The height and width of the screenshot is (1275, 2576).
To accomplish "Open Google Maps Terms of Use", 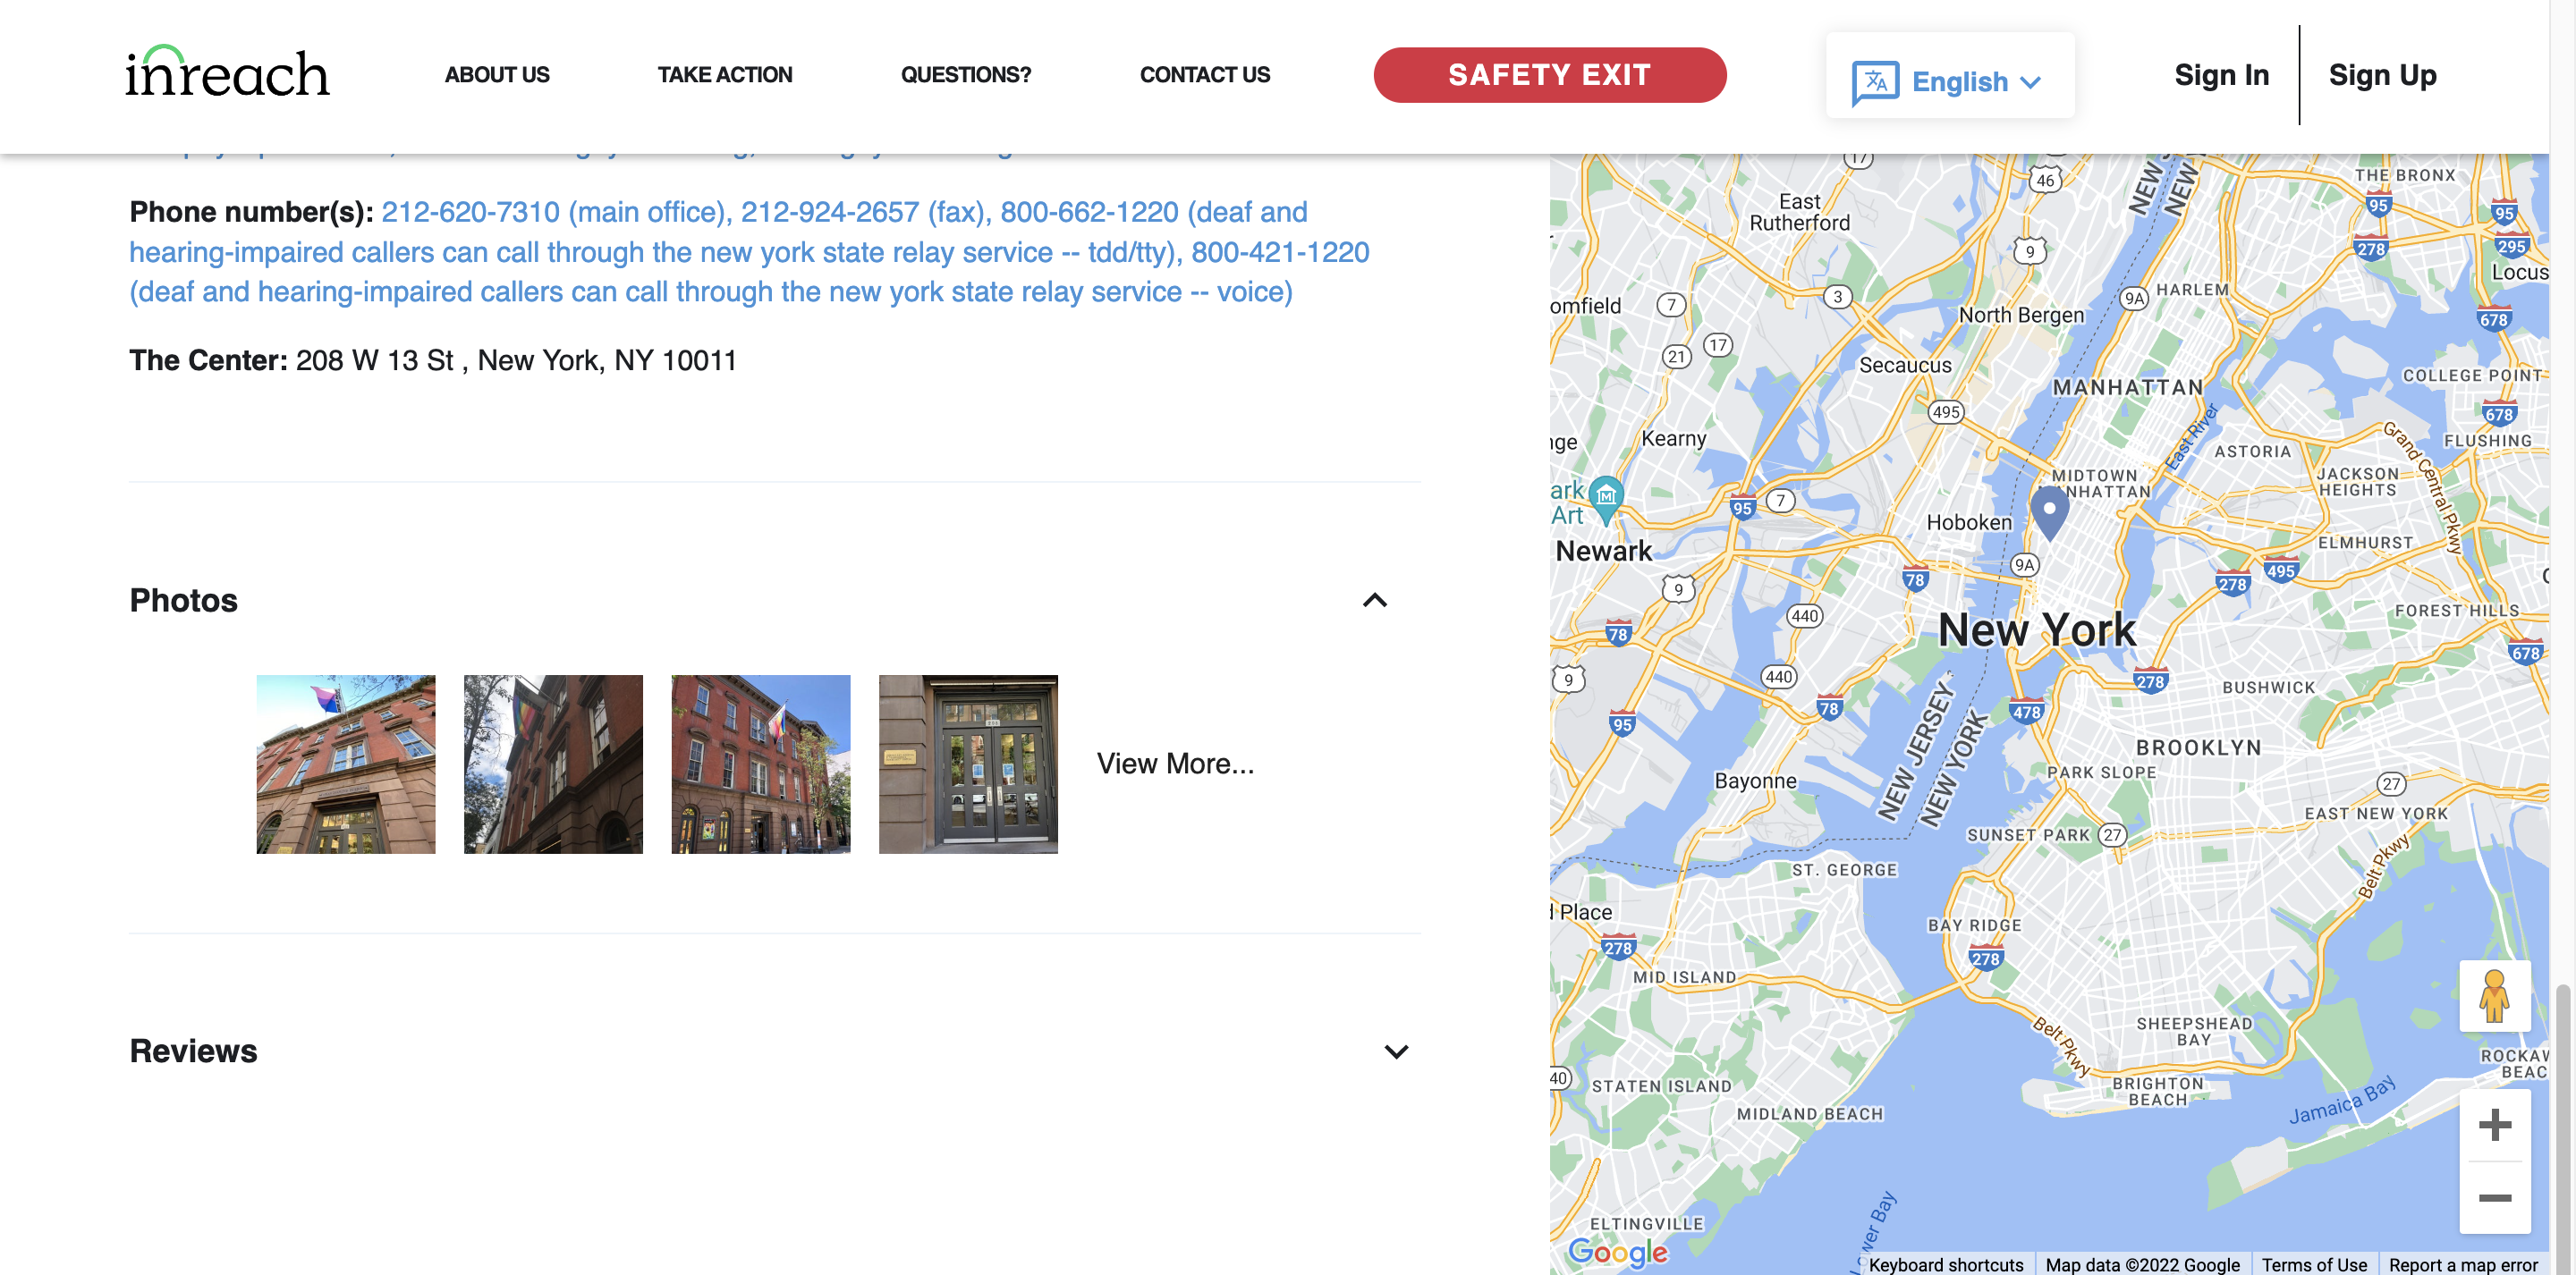I will 2314,1265.
